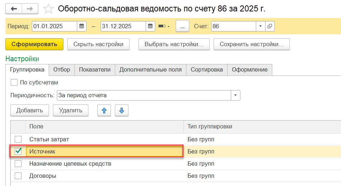Check the Статьи затрат field checkbox
This screenshot has width=341, height=186.
[18, 139]
